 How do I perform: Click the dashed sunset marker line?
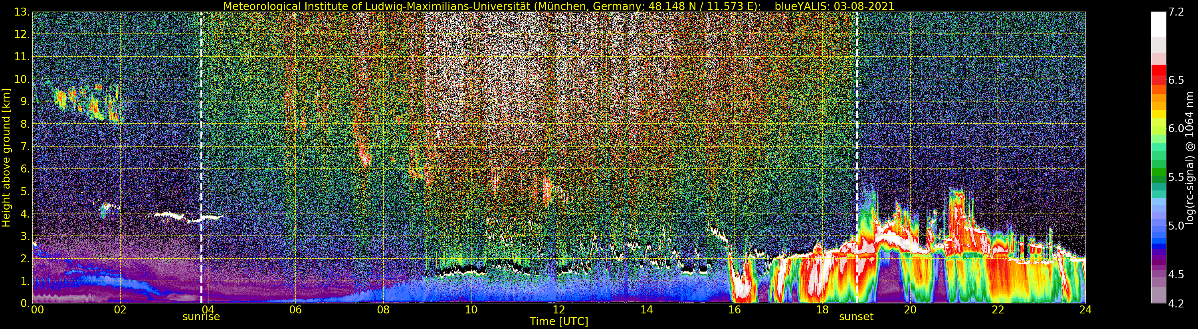(x=857, y=157)
